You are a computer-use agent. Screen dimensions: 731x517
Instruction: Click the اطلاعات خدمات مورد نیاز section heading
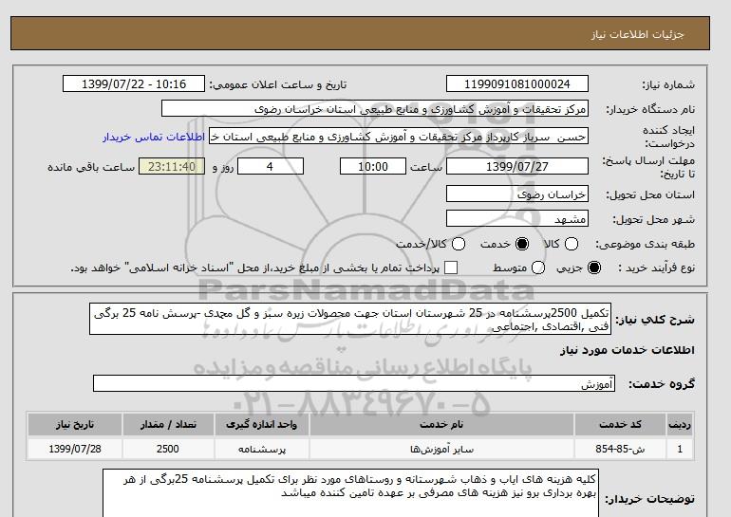pyautogui.click(x=627, y=350)
